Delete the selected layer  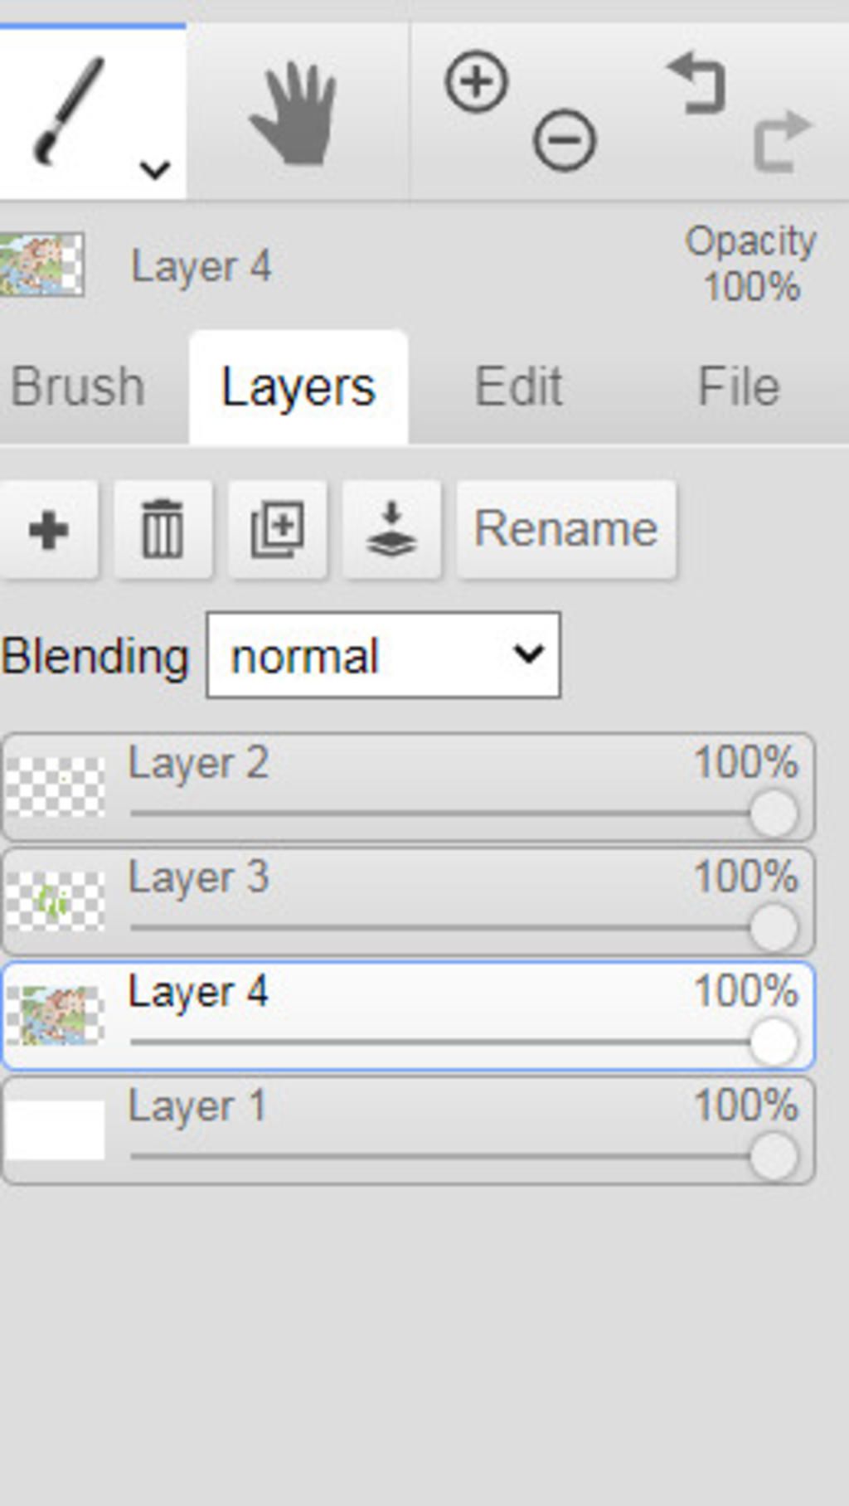[163, 529]
